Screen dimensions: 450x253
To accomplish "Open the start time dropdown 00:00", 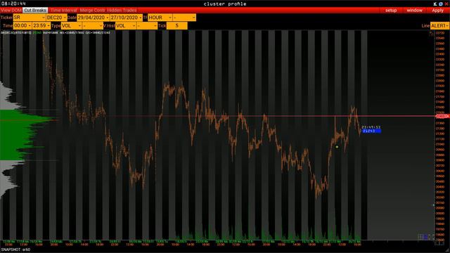I will click(x=22, y=25).
